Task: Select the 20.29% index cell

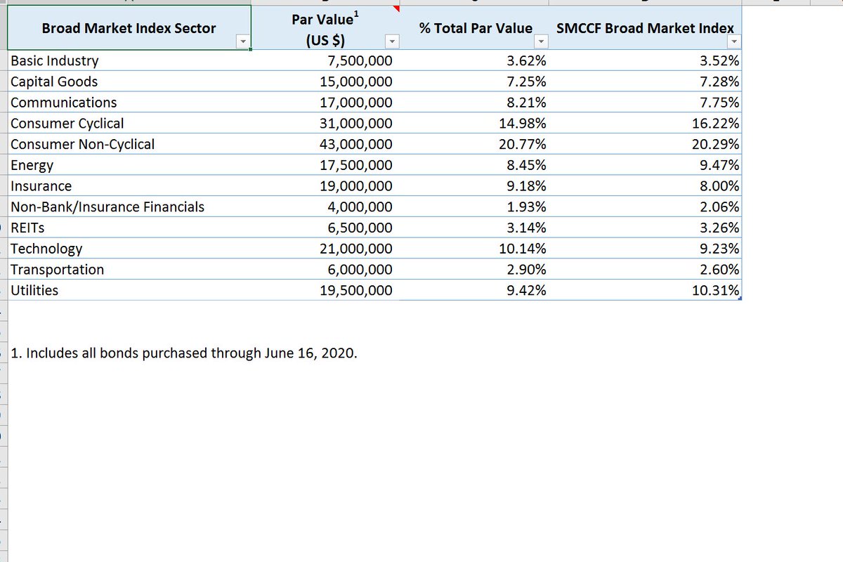Action: 644,145
